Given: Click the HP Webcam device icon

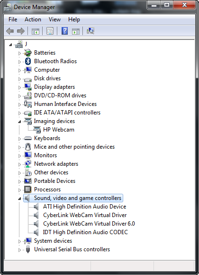Looking at the screenshot, I should pos(37,130).
